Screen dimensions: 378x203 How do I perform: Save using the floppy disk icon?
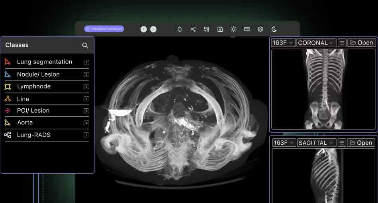coord(220,29)
